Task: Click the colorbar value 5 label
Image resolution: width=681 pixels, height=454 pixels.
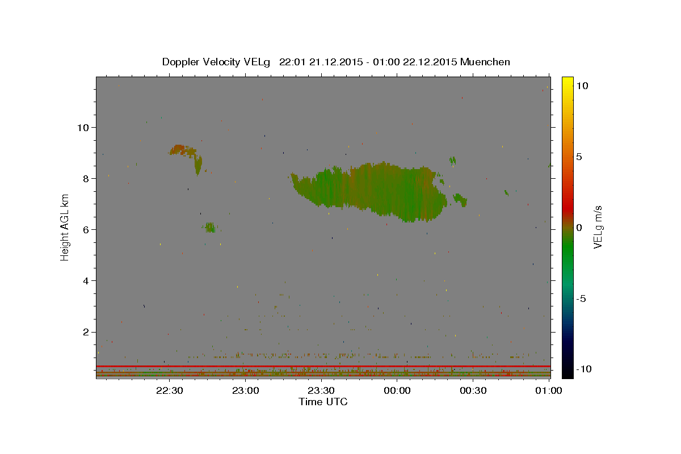Action: pyautogui.click(x=579, y=156)
